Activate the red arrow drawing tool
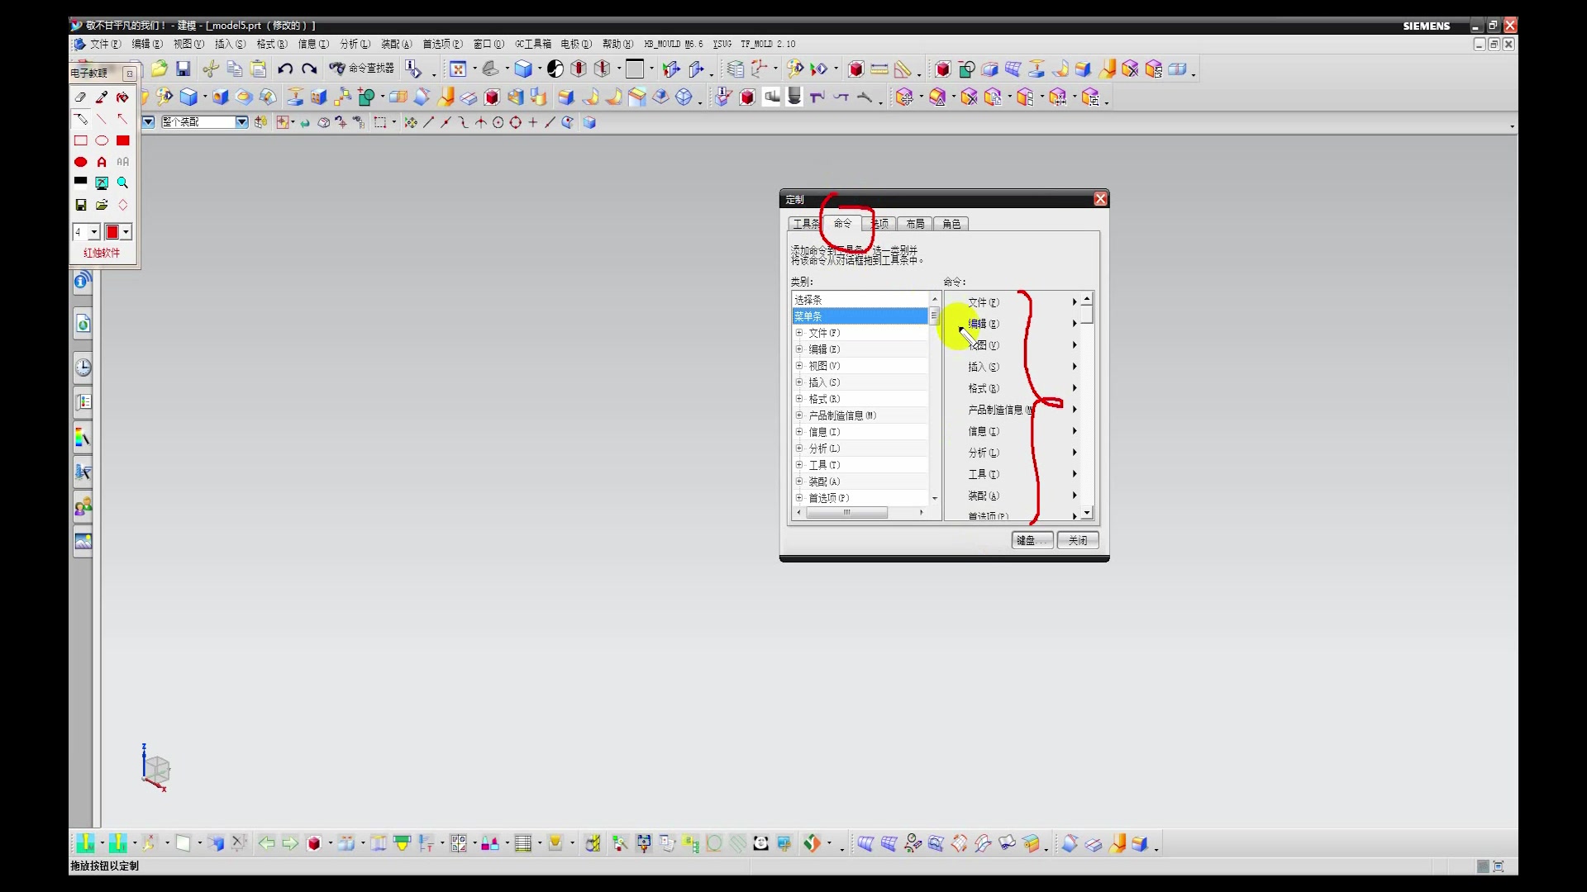The width and height of the screenshot is (1587, 892). (x=122, y=119)
